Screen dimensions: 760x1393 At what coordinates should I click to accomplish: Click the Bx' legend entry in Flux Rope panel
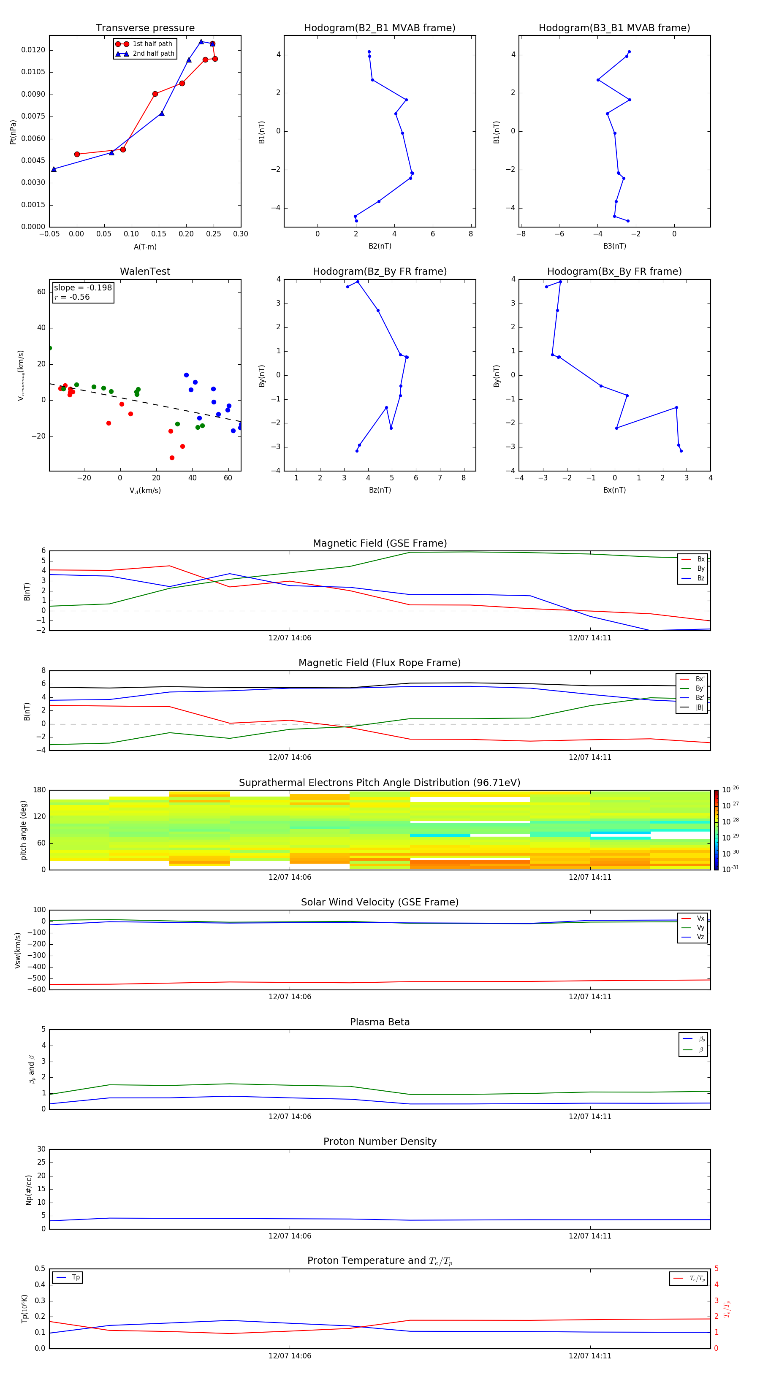[x=692, y=679]
